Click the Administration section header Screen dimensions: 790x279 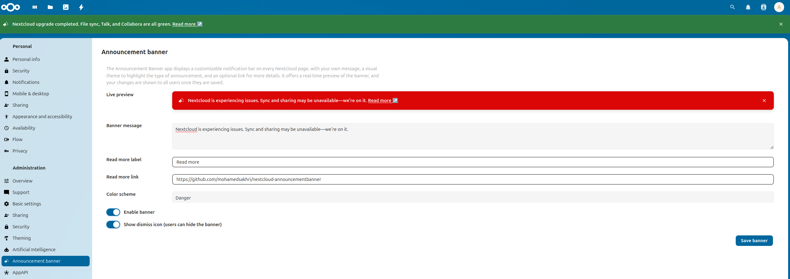coord(29,168)
